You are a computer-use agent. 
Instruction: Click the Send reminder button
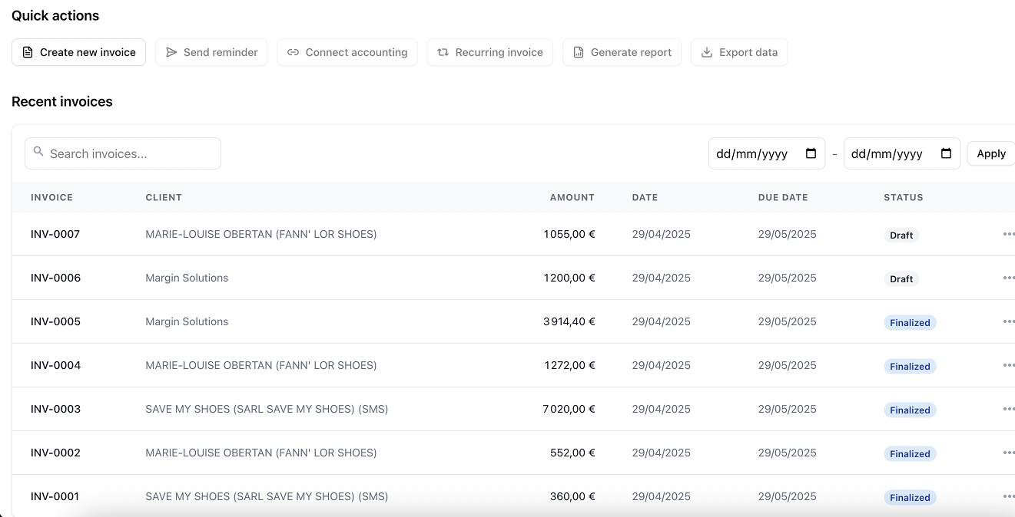pos(211,52)
